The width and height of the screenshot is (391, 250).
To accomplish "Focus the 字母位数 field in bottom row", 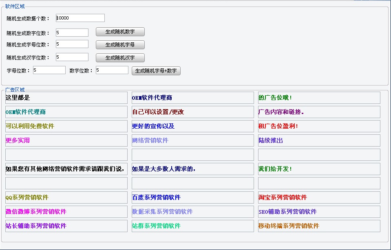I will coord(49,70).
